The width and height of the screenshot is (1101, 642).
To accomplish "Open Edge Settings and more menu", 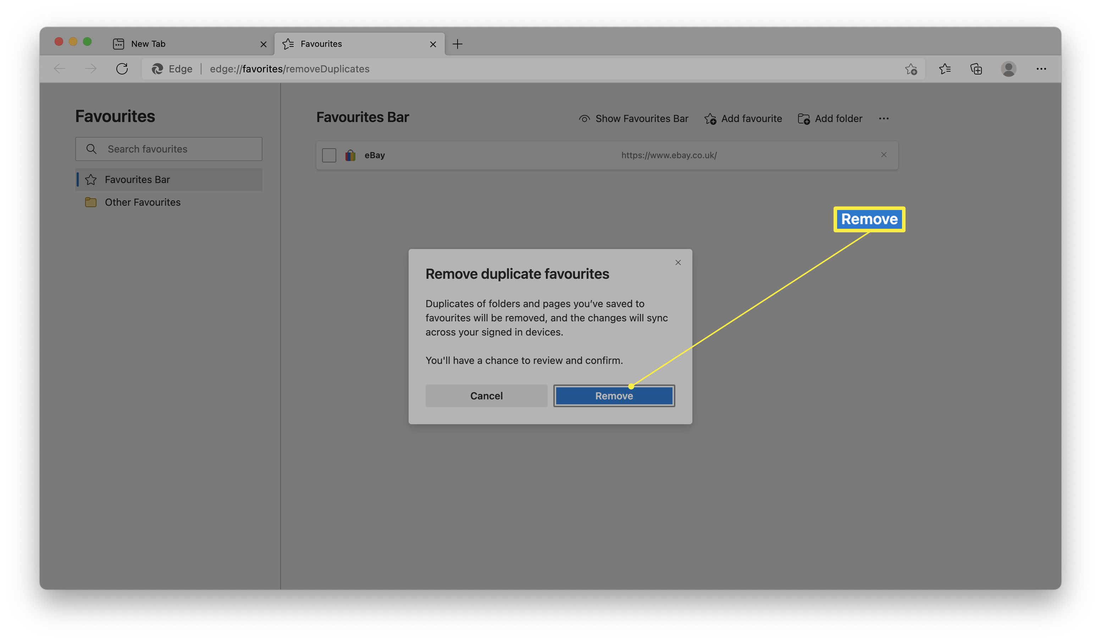I will click(x=1041, y=69).
